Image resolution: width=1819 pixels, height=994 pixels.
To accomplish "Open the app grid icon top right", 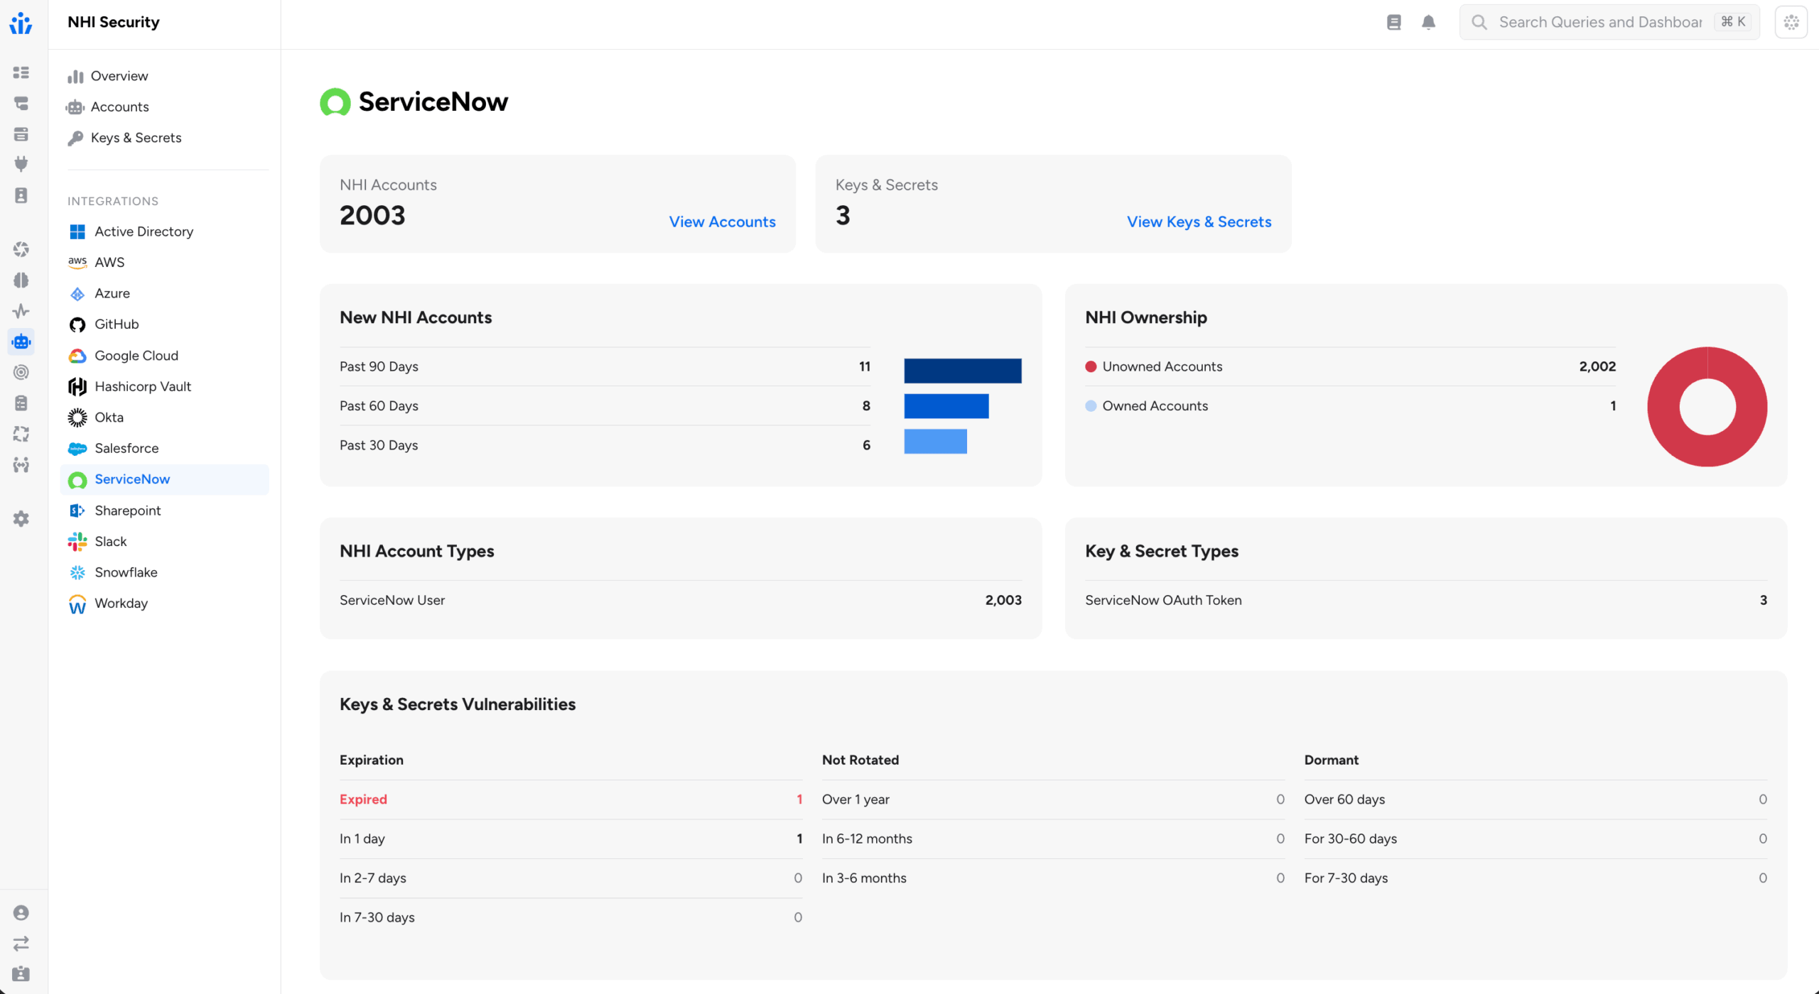I will 1791,22.
